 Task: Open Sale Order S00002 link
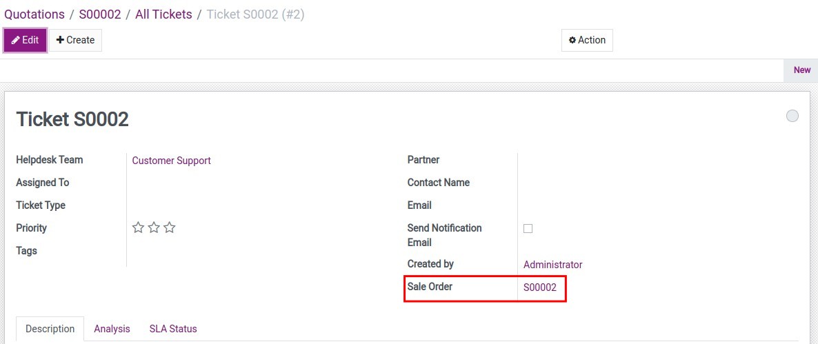(539, 287)
